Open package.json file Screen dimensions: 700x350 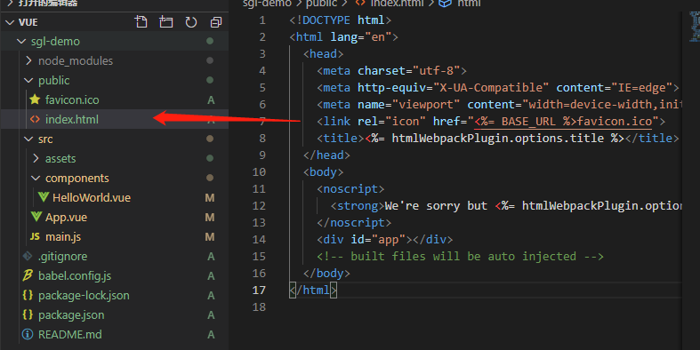point(71,315)
